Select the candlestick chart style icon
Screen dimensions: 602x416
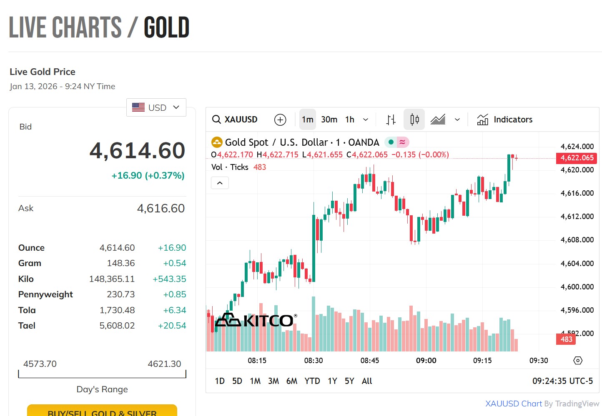(414, 120)
